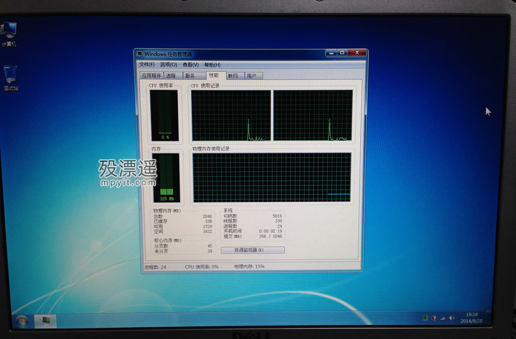
Task: Open the power plug tray icon
Action: coord(434,318)
